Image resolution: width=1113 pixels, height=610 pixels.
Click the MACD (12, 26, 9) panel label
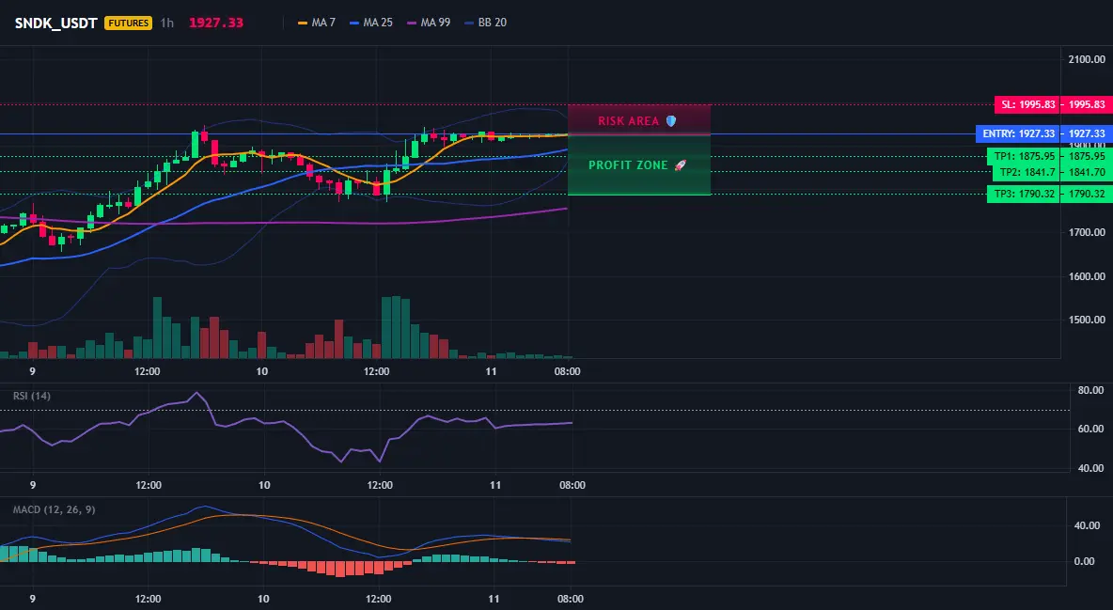coord(54,509)
